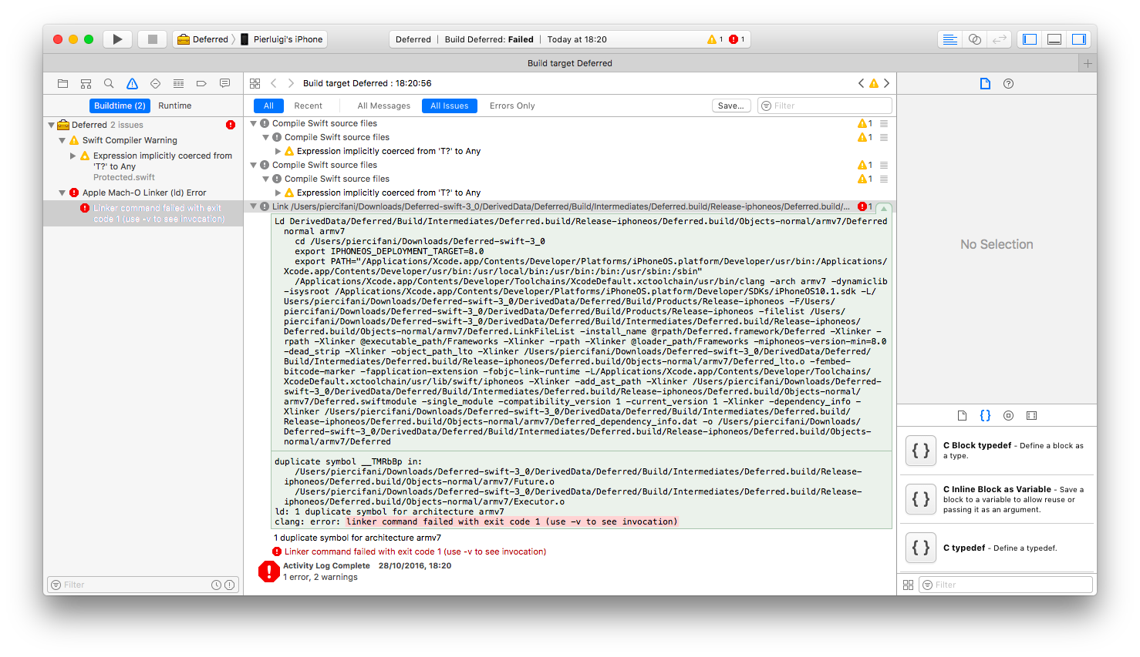Focus the build log Filter field
Image resolution: width=1140 pixels, height=657 pixels.
click(x=825, y=106)
